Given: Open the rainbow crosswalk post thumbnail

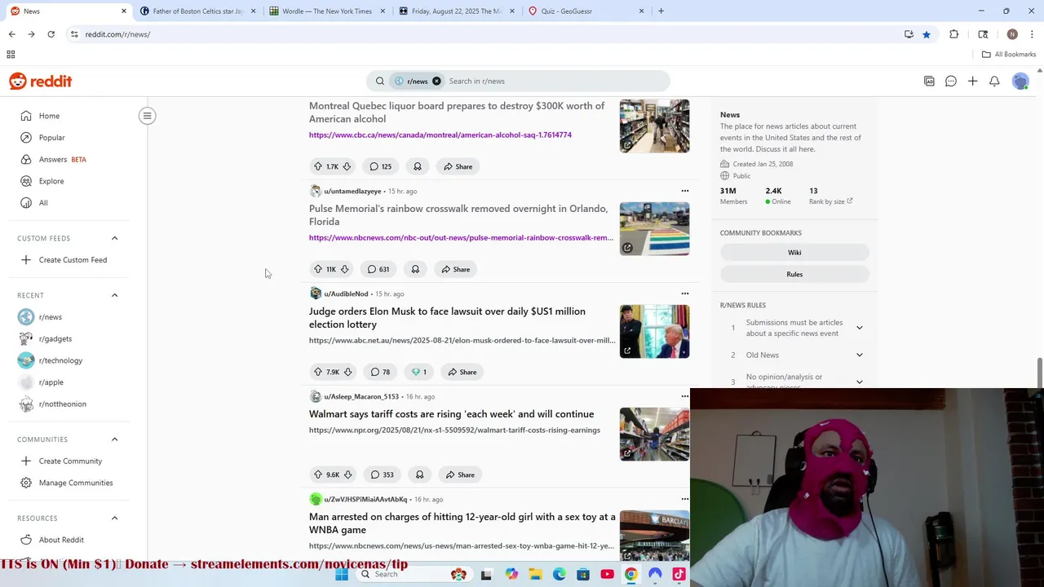Looking at the screenshot, I should (654, 228).
